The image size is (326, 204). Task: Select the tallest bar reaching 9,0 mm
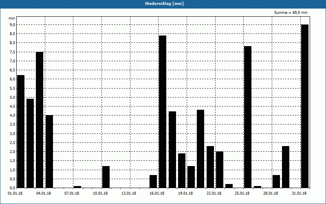[305, 106]
